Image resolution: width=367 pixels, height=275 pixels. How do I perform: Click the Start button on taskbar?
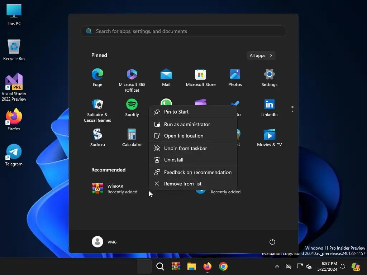(x=144, y=266)
